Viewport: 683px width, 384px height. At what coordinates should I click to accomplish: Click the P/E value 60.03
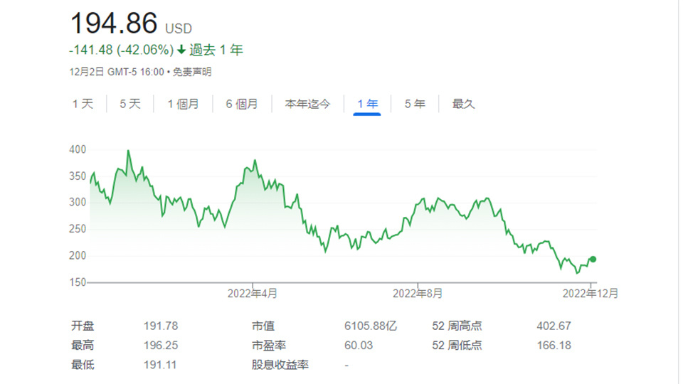click(359, 346)
